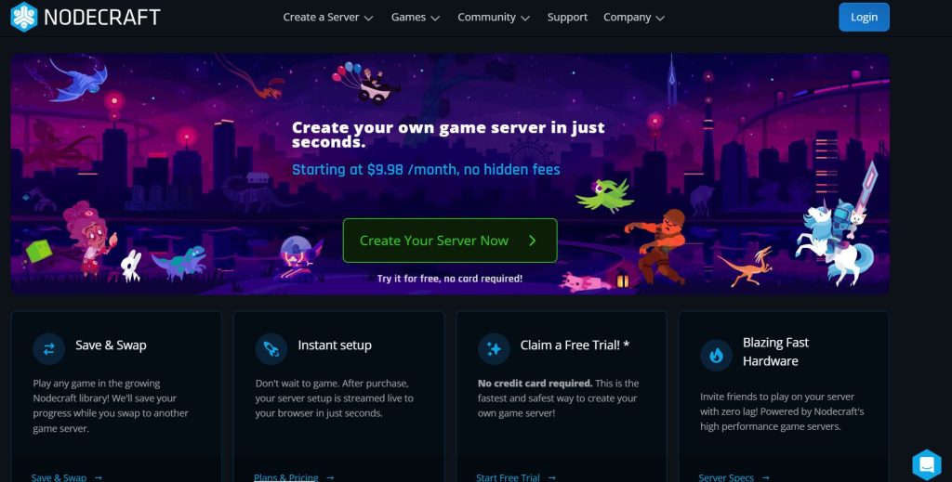Click the Save & Swap arrows icon
Viewport: 952px width, 482px height.
(48, 348)
